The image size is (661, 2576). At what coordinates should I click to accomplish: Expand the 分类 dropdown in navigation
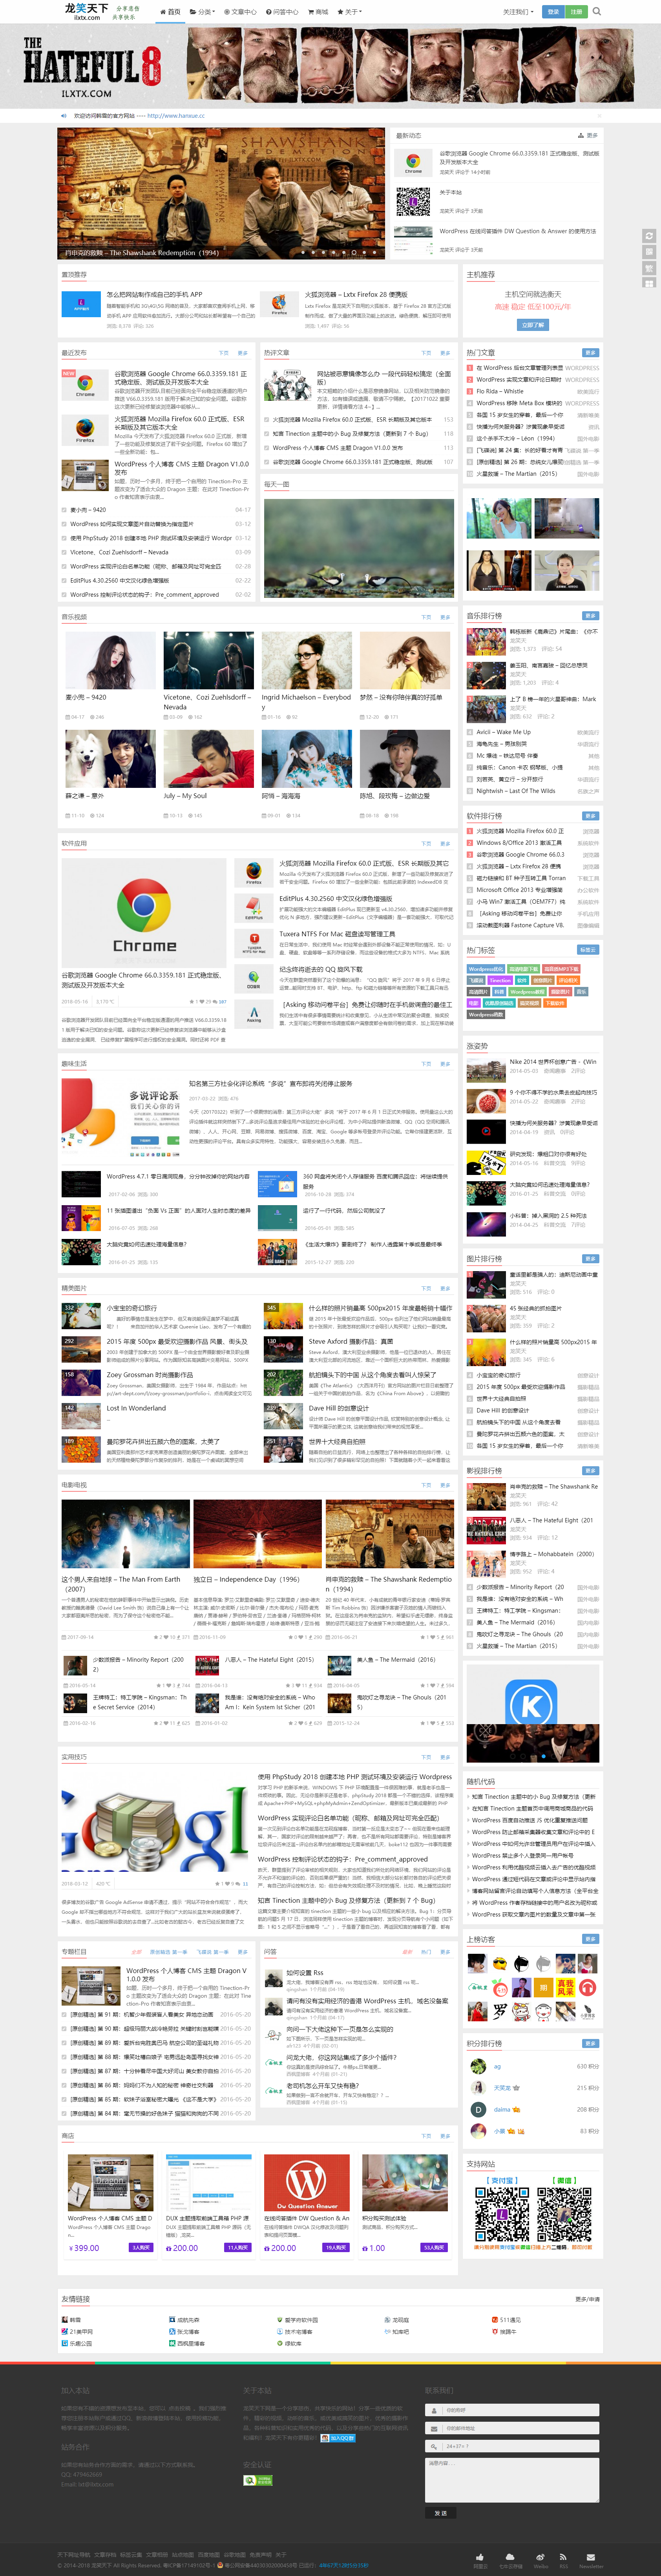tap(203, 12)
